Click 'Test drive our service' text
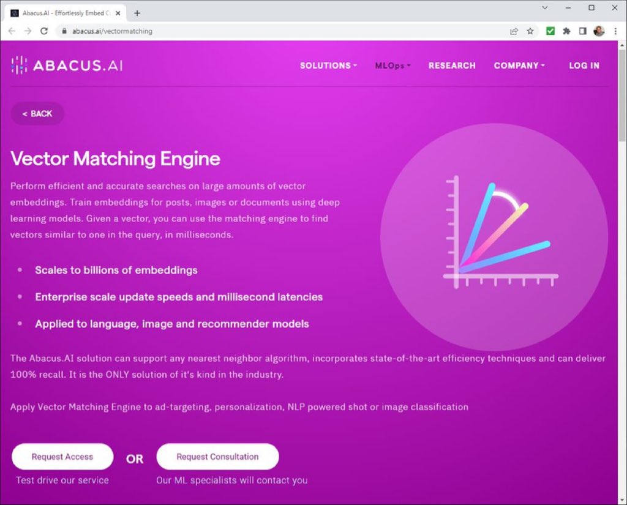Screen dimensions: 627x505 pos(62,481)
